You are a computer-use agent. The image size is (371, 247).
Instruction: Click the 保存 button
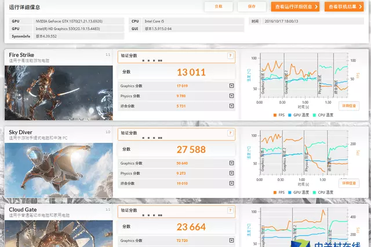(x=252, y=6)
